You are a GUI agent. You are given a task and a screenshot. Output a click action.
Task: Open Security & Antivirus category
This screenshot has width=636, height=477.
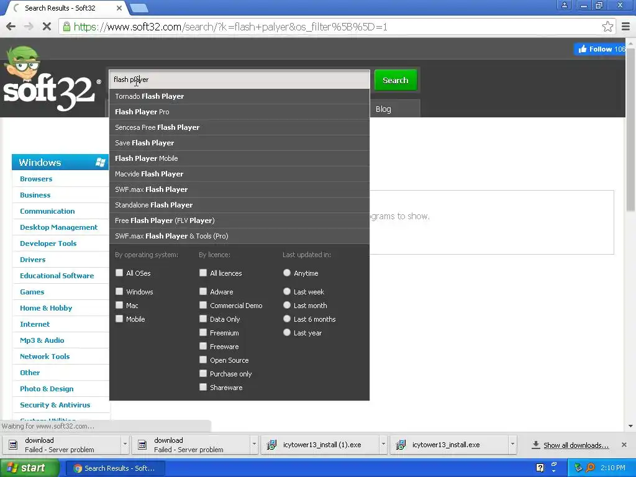55,405
